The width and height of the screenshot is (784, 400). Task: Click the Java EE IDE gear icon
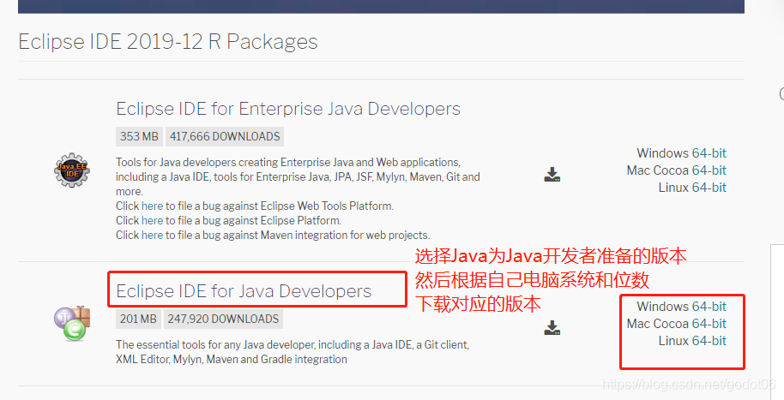tap(72, 170)
